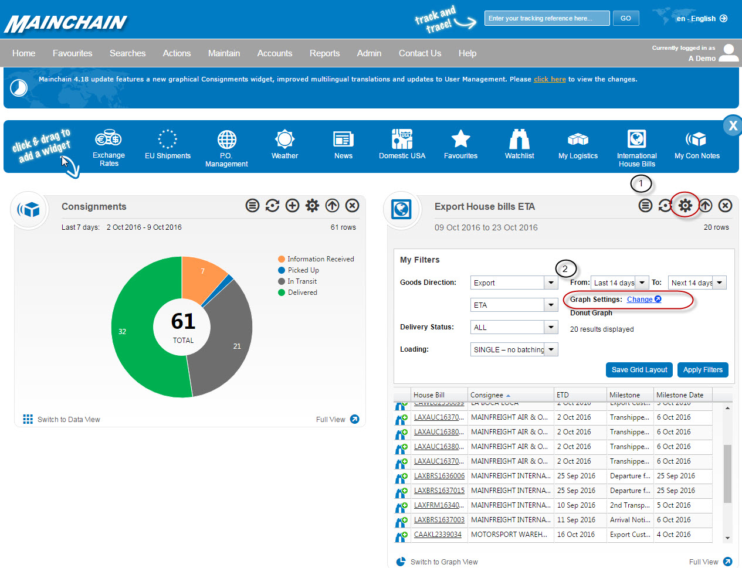Open Contact Us menu
This screenshot has width=742, height=568.
coord(420,53)
